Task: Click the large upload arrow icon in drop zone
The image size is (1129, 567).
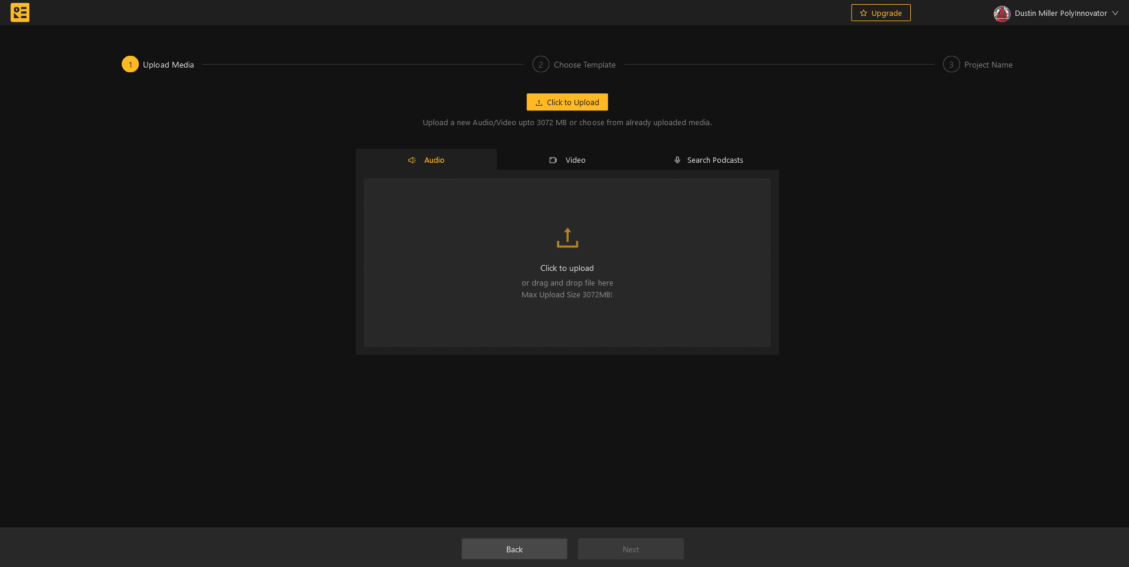Action: [x=567, y=238]
